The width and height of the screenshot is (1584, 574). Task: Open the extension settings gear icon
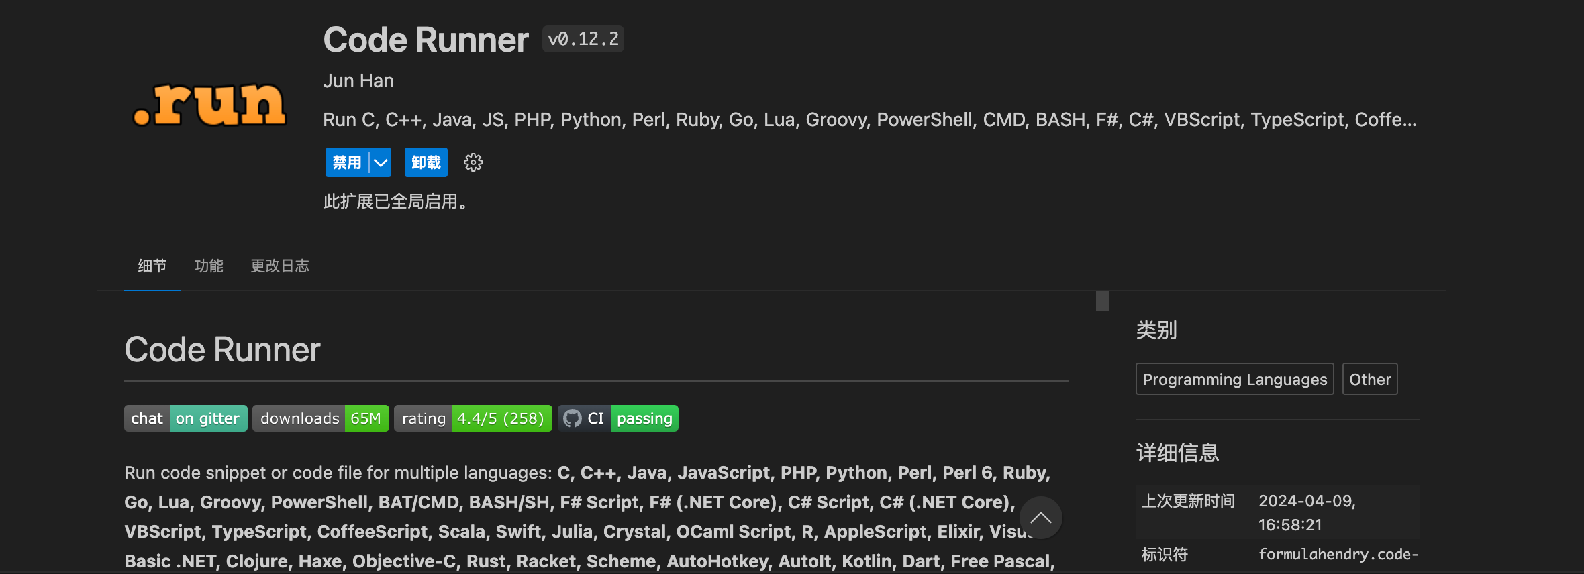(473, 162)
